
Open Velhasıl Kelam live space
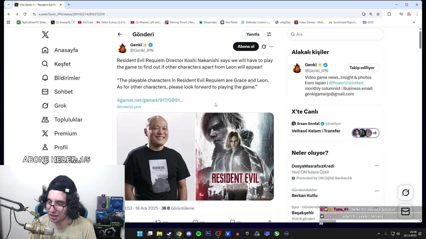pos(316,131)
